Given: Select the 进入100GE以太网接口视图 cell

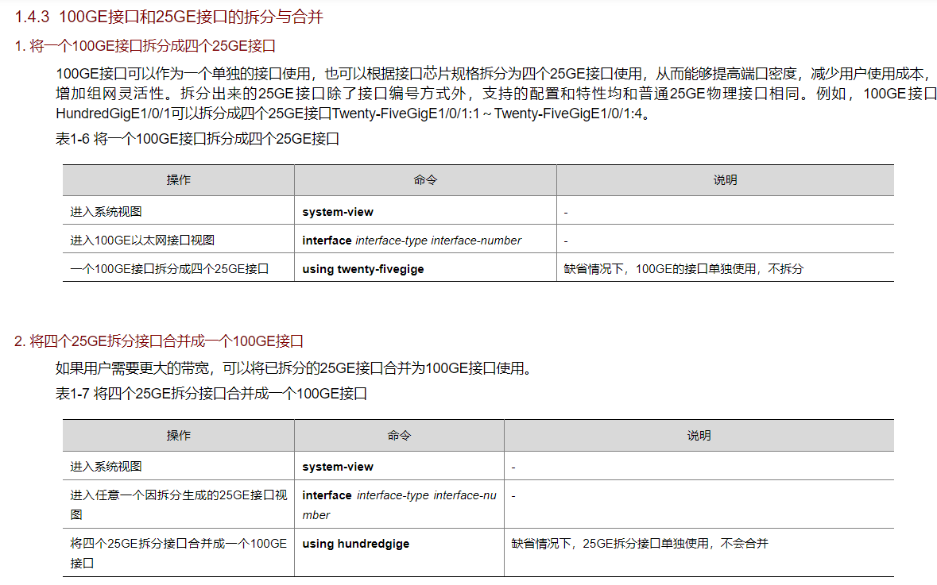Looking at the screenshot, I should [142, 241].
